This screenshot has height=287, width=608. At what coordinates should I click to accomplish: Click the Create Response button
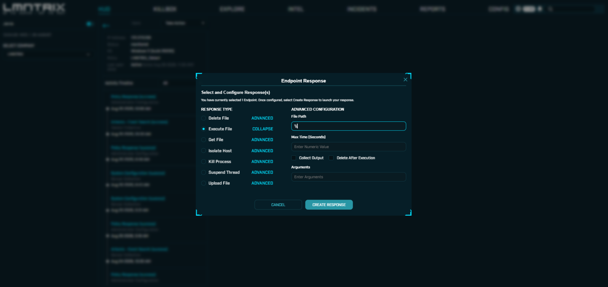point(329,205)
